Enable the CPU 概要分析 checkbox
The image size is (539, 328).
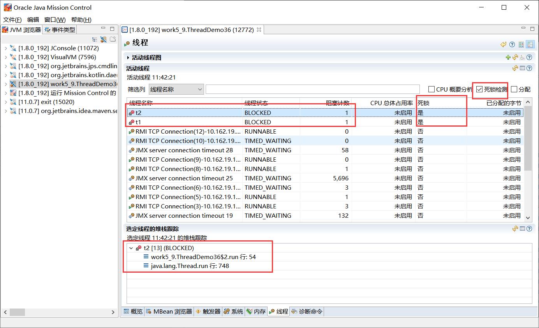point(432,89)
